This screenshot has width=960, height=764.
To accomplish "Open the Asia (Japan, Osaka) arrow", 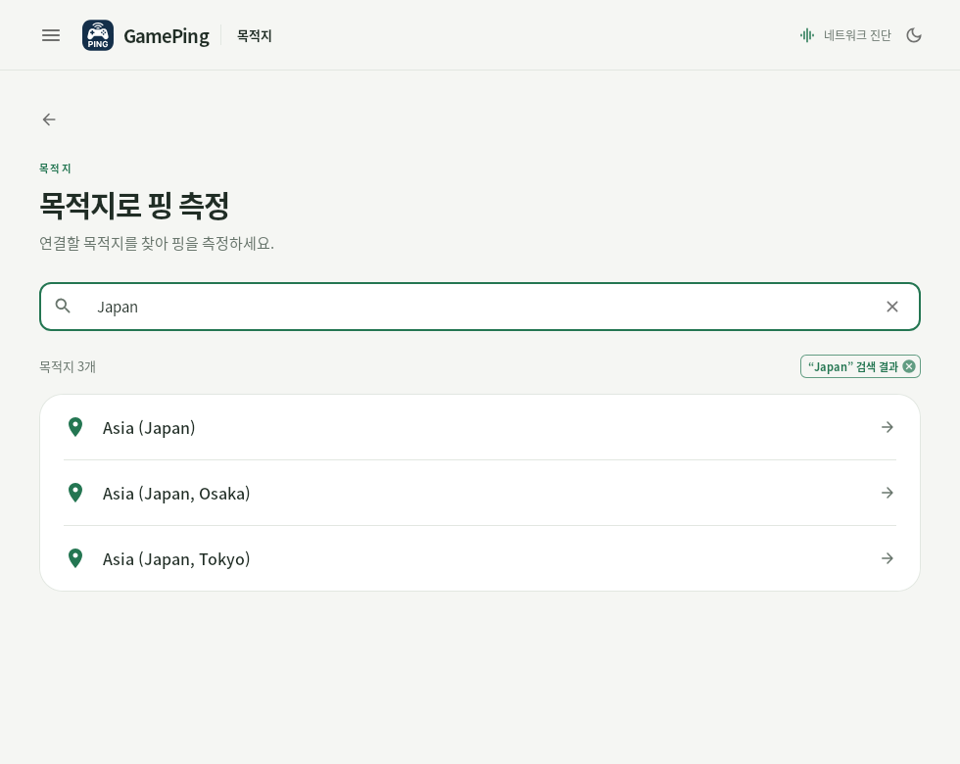I will [888, 493].
